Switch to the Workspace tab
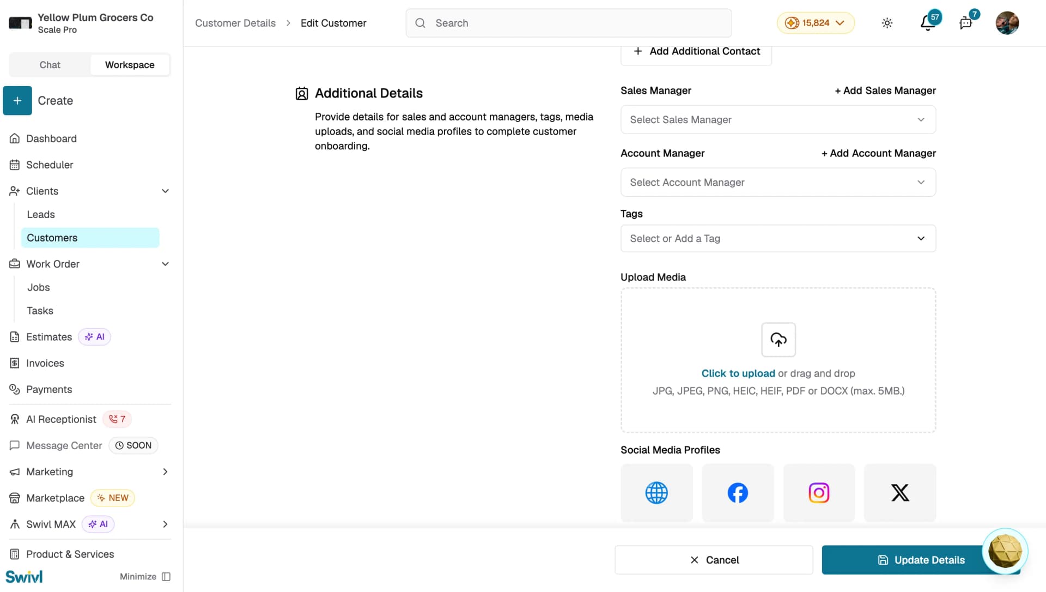 pos(130,65)
